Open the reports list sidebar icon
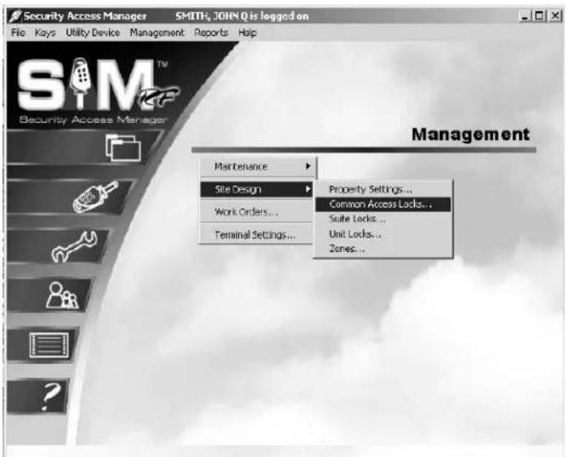 [x=49, y=345]
